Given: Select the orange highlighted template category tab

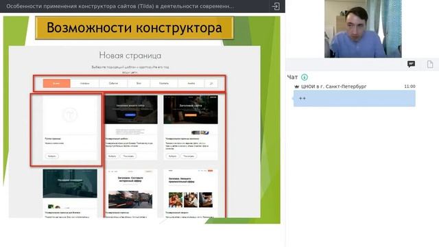Looking at the screenshot, I should (56, 84).
